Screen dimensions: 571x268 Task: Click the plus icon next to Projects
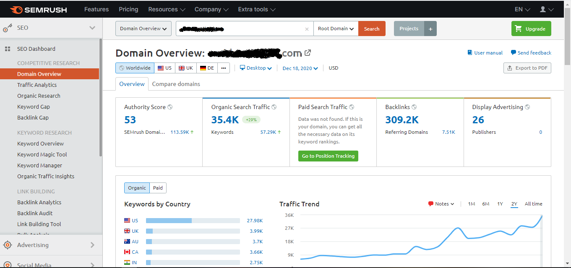(430, 29)
